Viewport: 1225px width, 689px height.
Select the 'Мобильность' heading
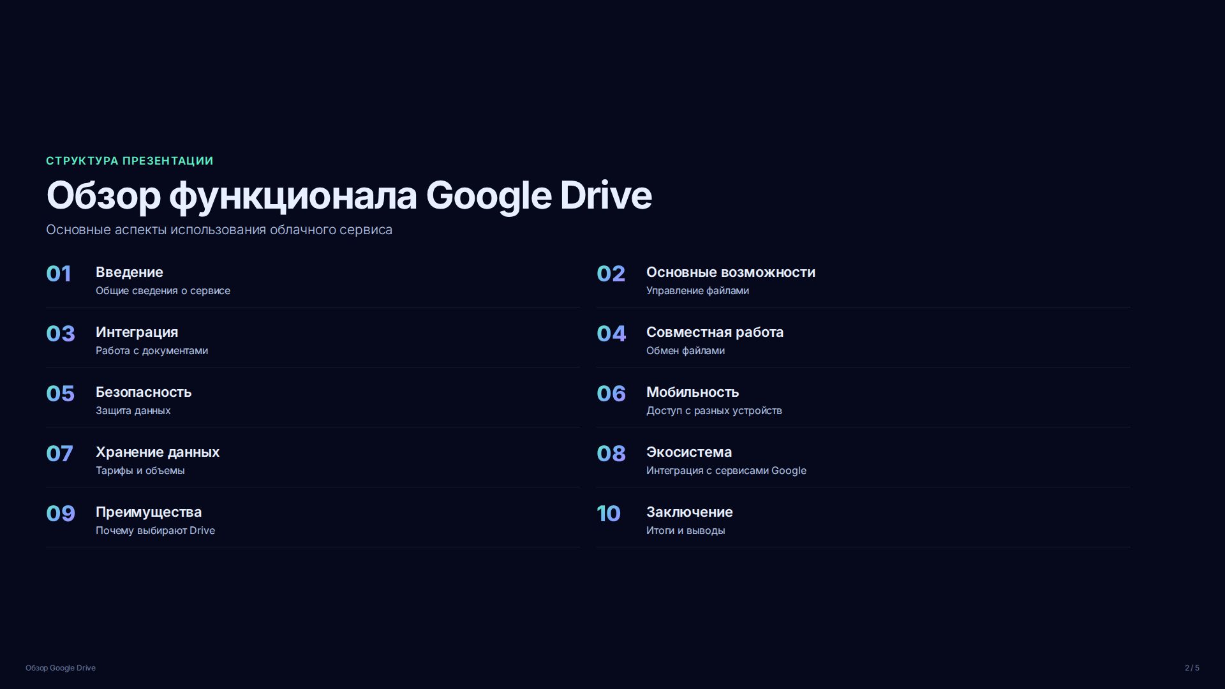(x=692, y=392)
